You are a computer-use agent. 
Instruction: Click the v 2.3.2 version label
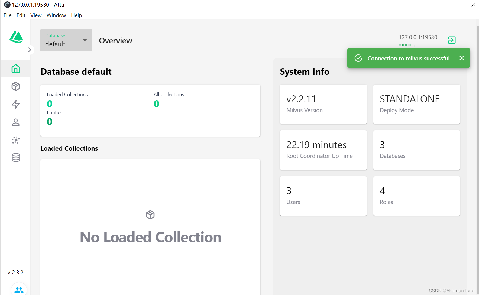(15, 273)
